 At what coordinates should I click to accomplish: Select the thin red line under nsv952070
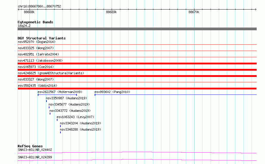click(x=137, y=45)
